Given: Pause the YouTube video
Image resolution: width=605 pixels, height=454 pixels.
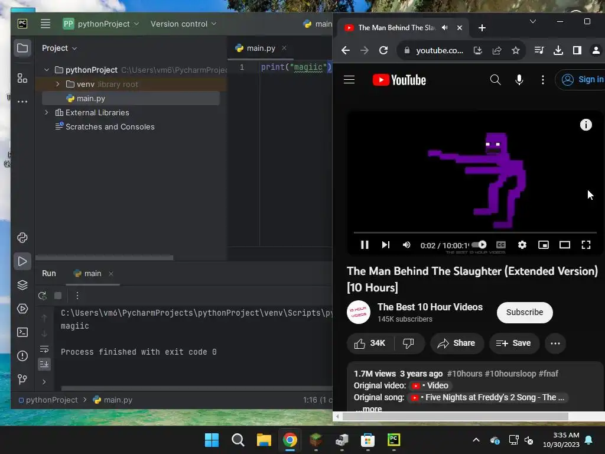Looking at the screenshot, I should (365, 245).
